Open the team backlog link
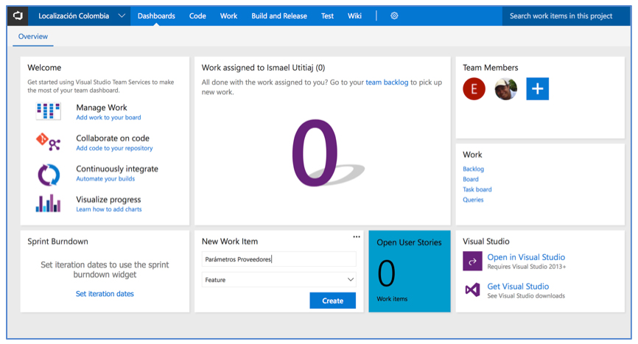Image resolution: width=638 pixels, height=344 pixels. pyautogui.click(x=387, y=83)
